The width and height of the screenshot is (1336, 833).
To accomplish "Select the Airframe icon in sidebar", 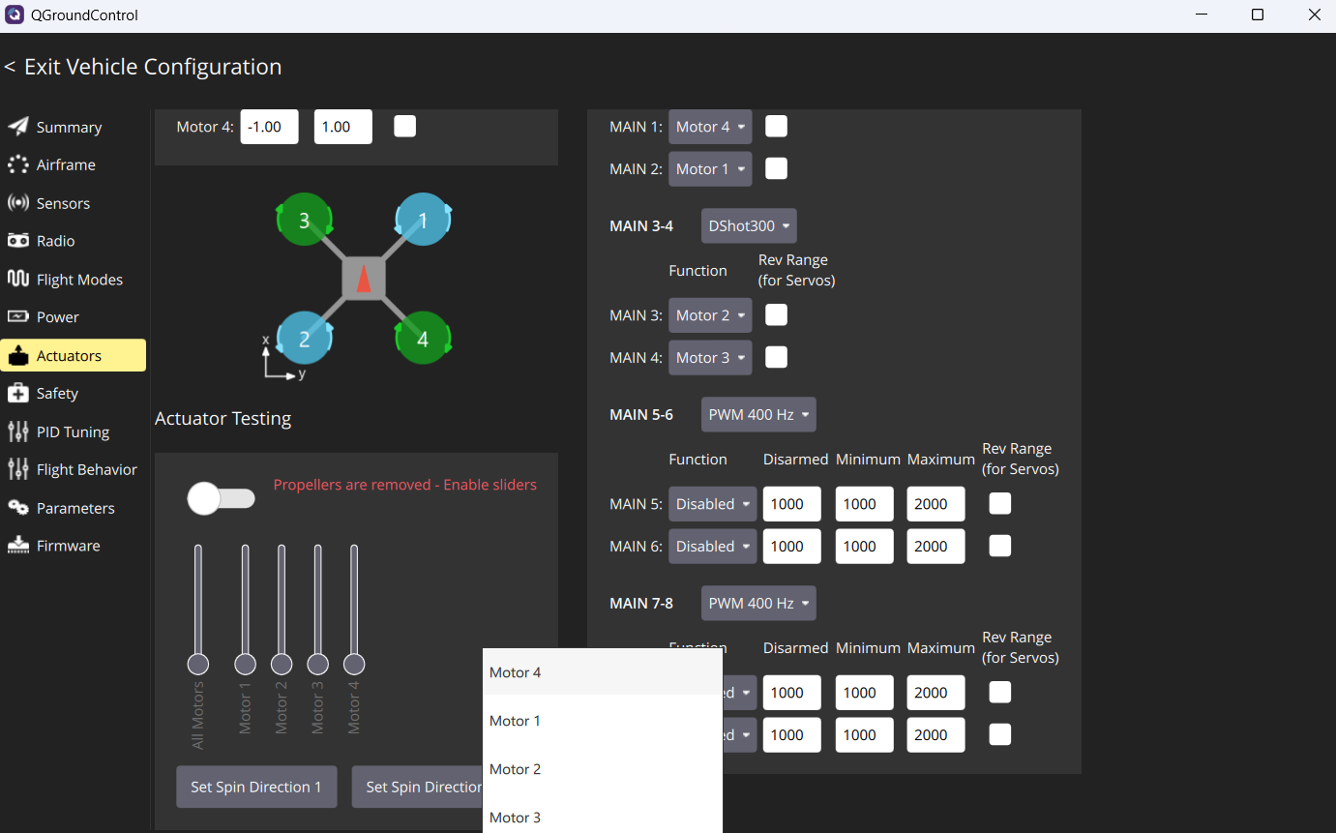I will 18,164.
